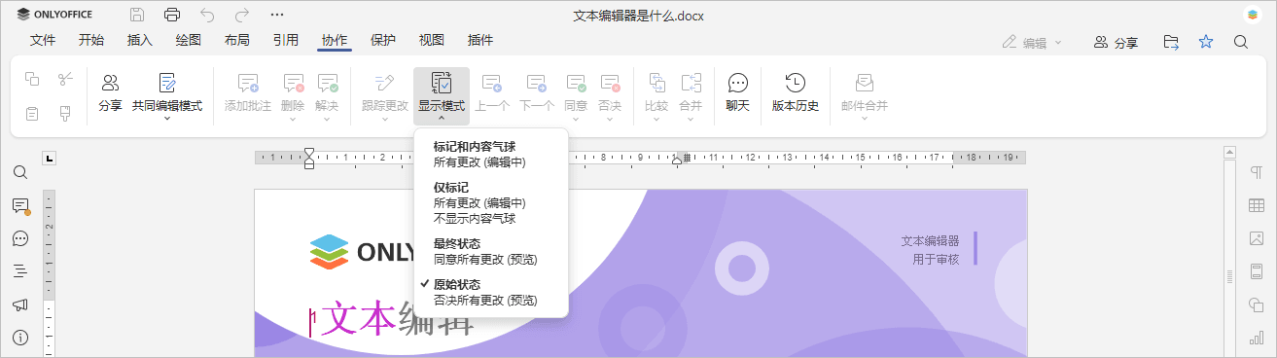
Task: Click the open file location folder icon
Action: point(1171,42)
